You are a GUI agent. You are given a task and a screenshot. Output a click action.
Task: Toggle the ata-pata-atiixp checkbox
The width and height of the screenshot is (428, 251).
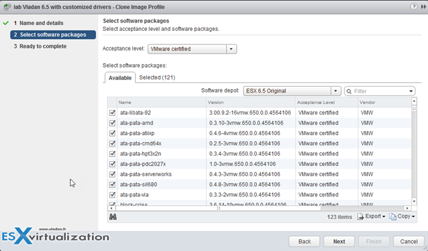(112, 134)
